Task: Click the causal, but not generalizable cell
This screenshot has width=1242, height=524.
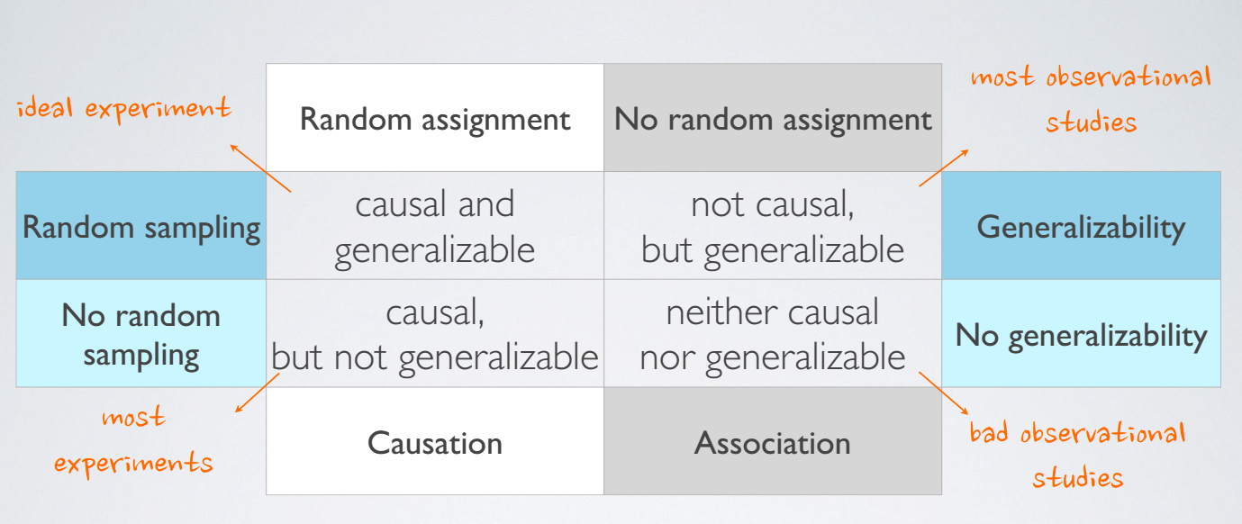Action: click(x=435, y=334)
